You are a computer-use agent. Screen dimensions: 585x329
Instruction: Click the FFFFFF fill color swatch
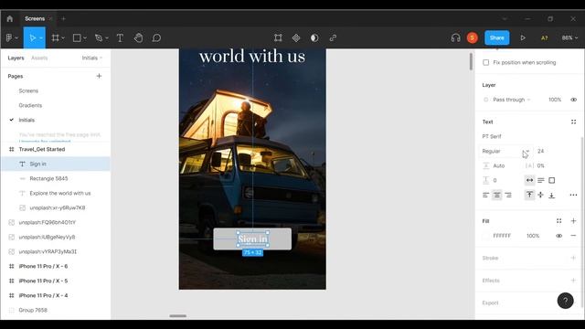point(485,236)
